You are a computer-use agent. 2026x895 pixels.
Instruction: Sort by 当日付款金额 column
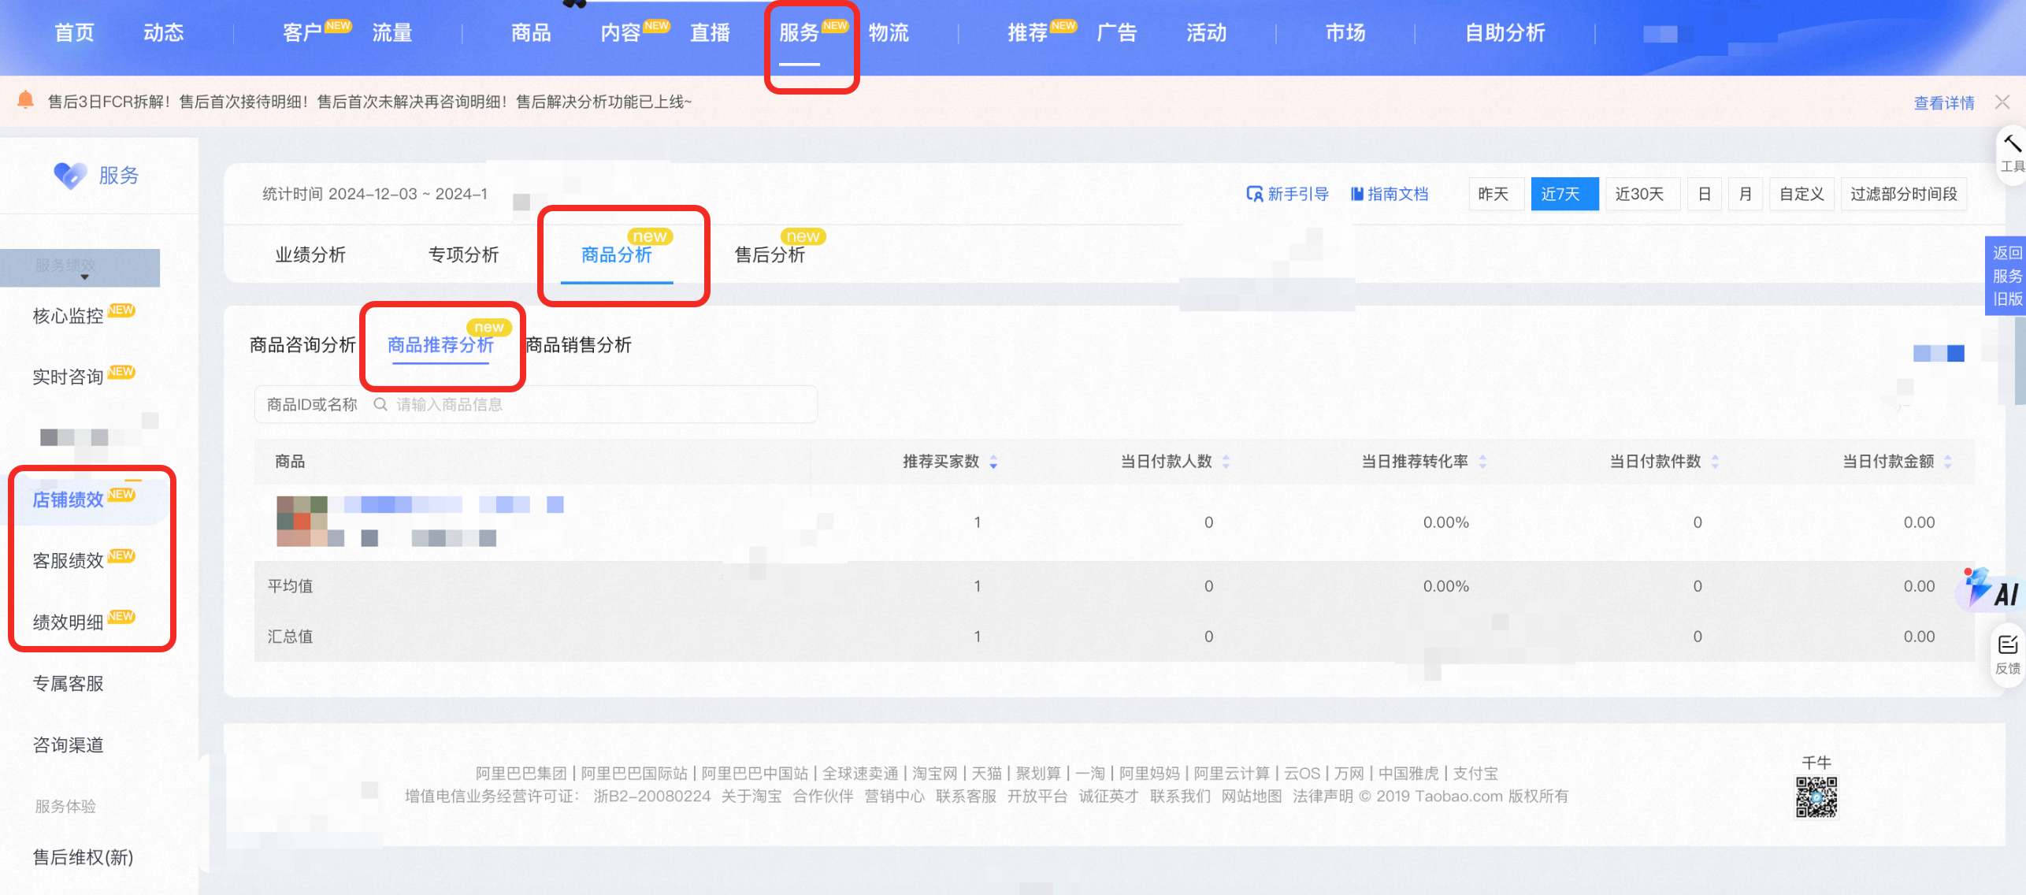click(1947, 462)
